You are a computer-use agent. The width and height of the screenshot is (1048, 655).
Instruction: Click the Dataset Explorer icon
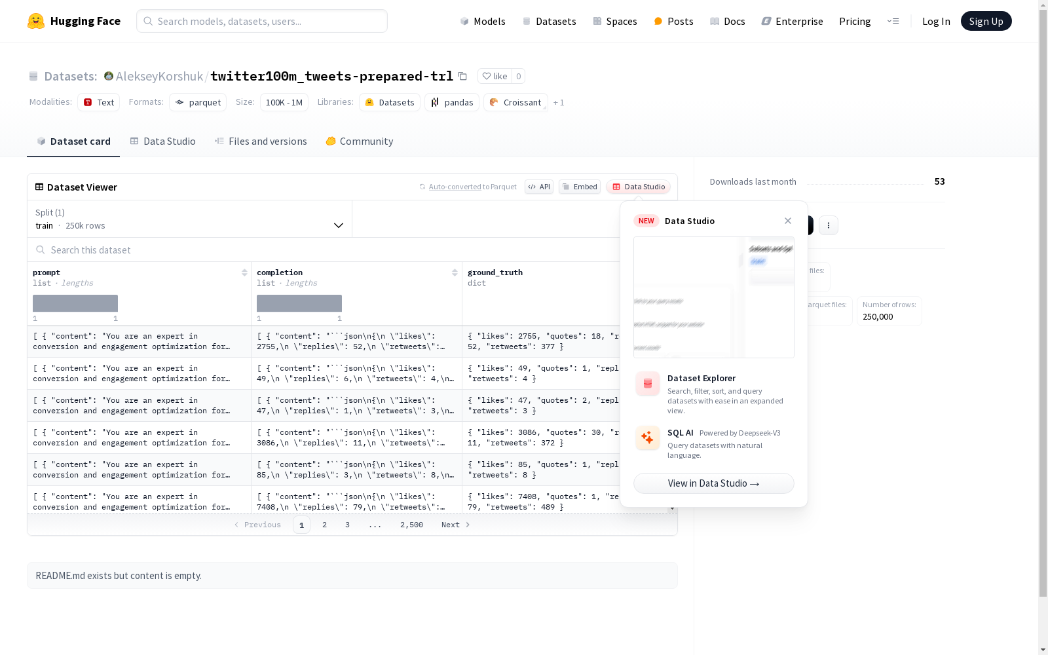[x=648, y=384]
